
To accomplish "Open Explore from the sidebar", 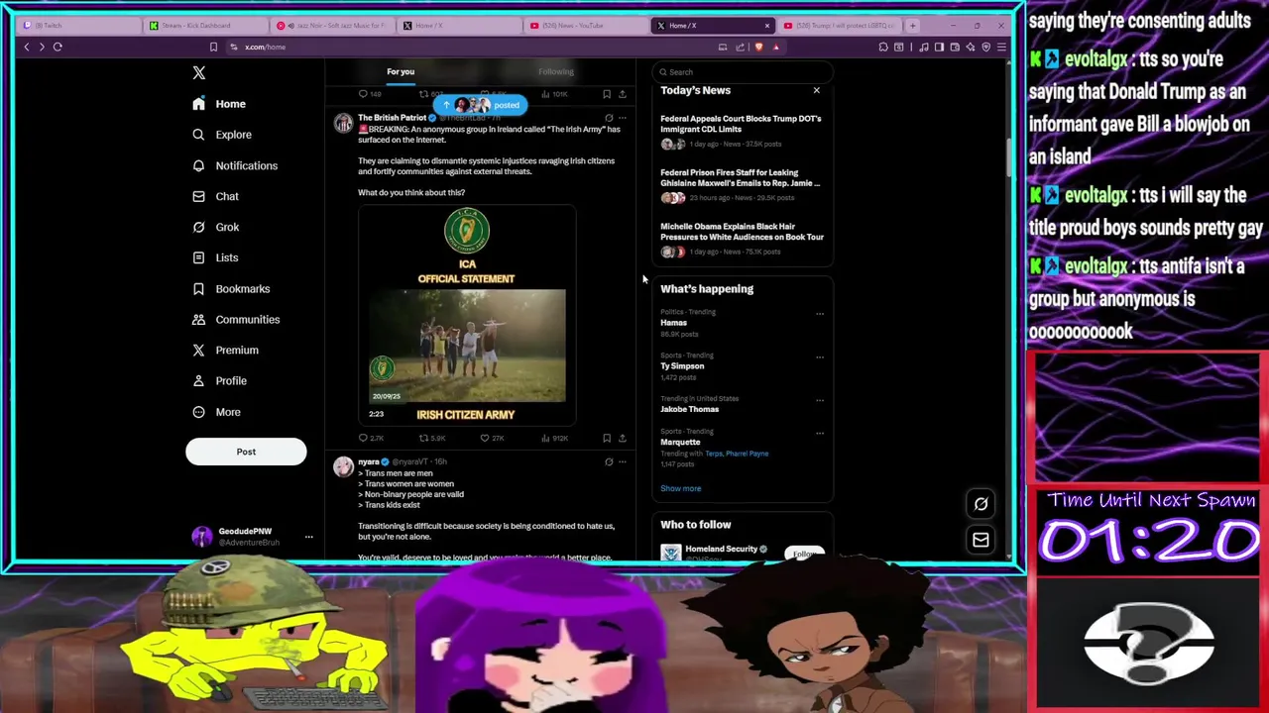I will click(x=222, y=135).
